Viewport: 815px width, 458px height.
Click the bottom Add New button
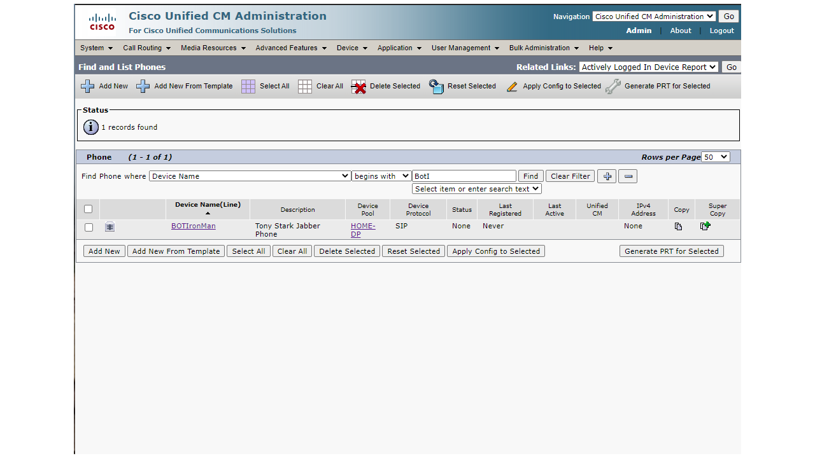coord(104,251)
